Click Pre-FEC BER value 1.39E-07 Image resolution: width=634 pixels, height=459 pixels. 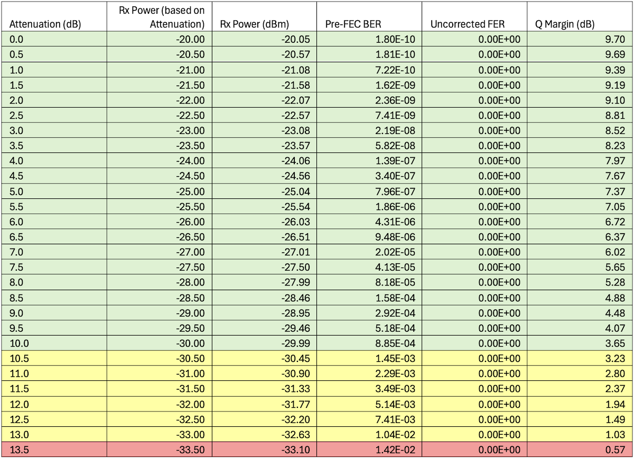[x=369, y=161]
